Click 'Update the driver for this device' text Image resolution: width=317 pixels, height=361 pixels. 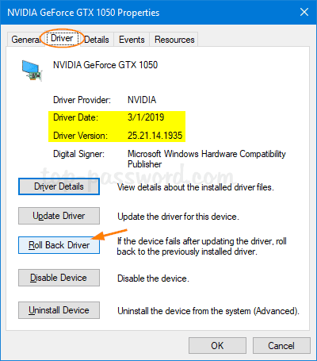pos(178,217)
